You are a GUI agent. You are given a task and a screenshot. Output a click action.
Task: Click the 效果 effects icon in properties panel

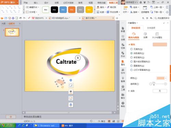coord(145,35)
